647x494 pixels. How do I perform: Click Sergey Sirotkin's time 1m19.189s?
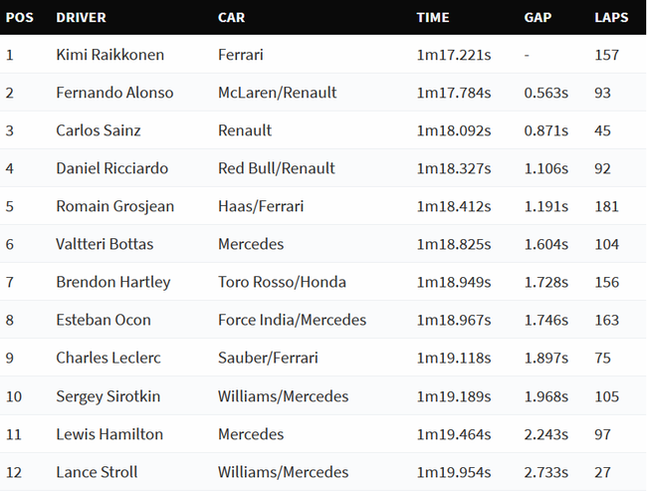pos(454,396)
